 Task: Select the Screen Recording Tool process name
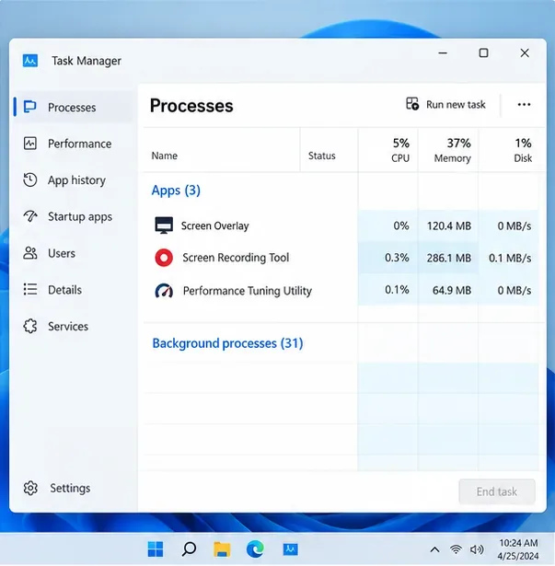[x=236, y=258]
